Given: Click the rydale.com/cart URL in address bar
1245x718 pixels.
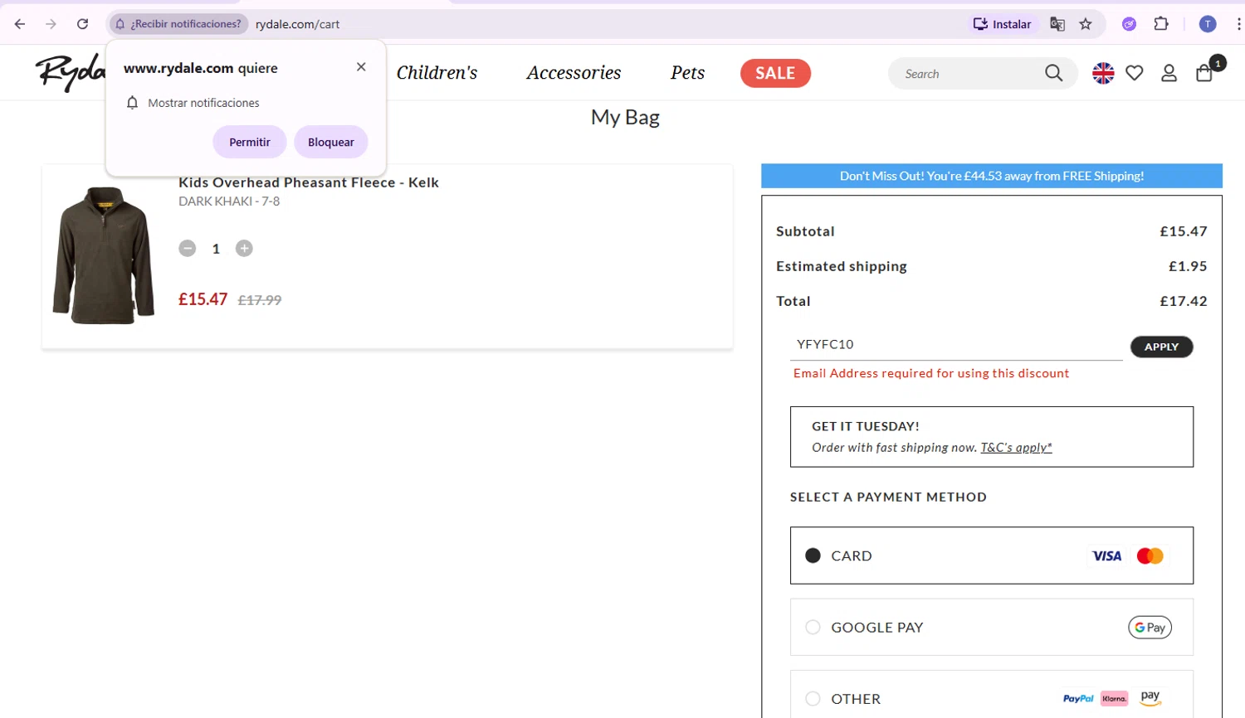Looking at the screenshot, I should (297, 24).
